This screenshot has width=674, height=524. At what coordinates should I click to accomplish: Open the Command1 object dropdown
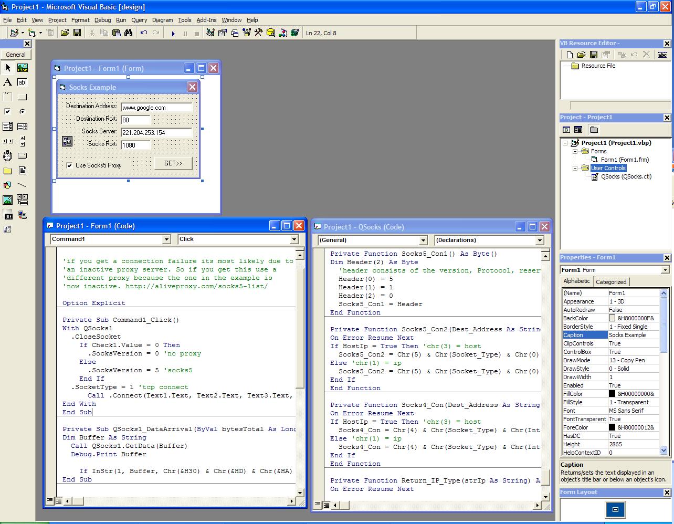point(166,239)
